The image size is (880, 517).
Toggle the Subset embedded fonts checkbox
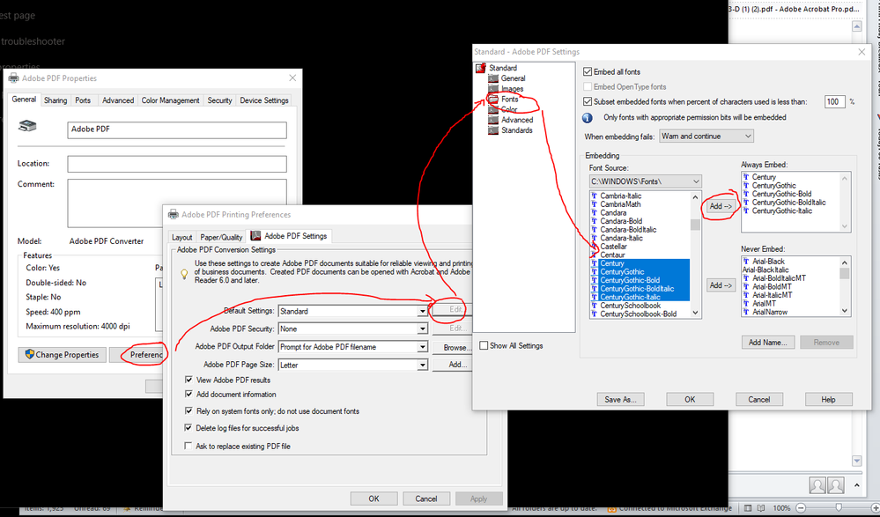588,102
